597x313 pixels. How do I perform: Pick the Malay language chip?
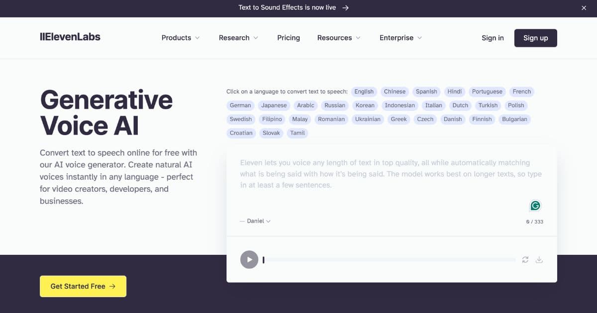300,119
